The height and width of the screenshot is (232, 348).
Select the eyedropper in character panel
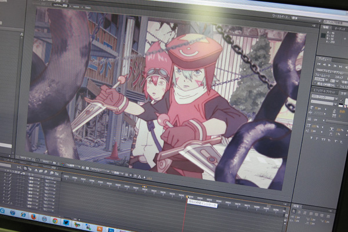pyautogui.click(x=342, y=100)
